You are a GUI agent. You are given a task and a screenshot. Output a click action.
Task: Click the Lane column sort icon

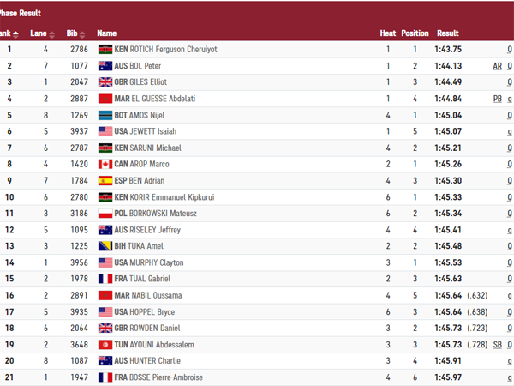coord(51,33)
